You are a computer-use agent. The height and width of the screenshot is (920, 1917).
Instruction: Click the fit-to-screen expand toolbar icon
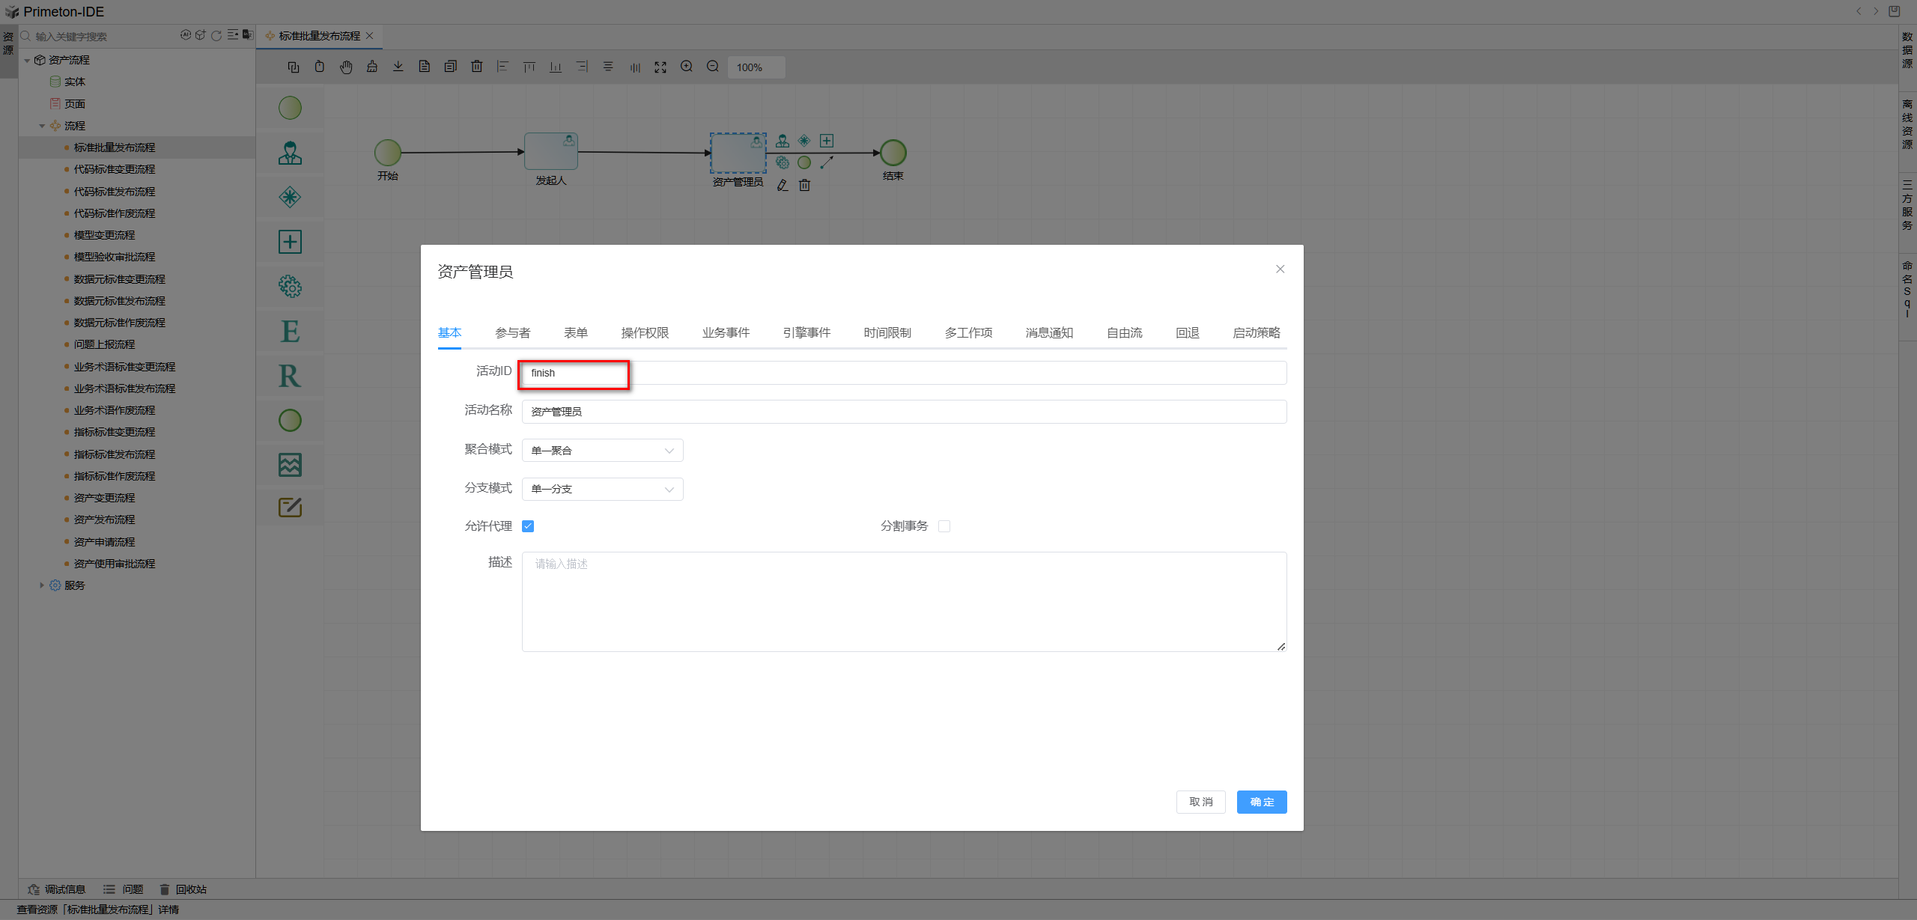660,67
